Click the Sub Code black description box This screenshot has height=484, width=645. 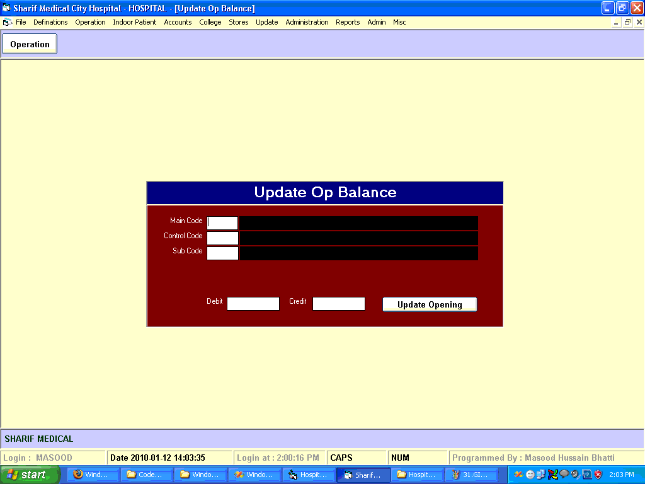point(358,253)
